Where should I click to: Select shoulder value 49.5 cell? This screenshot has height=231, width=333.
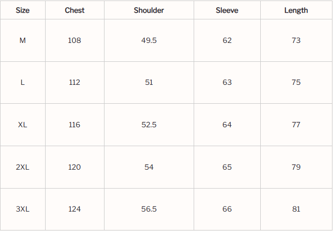(149, 40)
